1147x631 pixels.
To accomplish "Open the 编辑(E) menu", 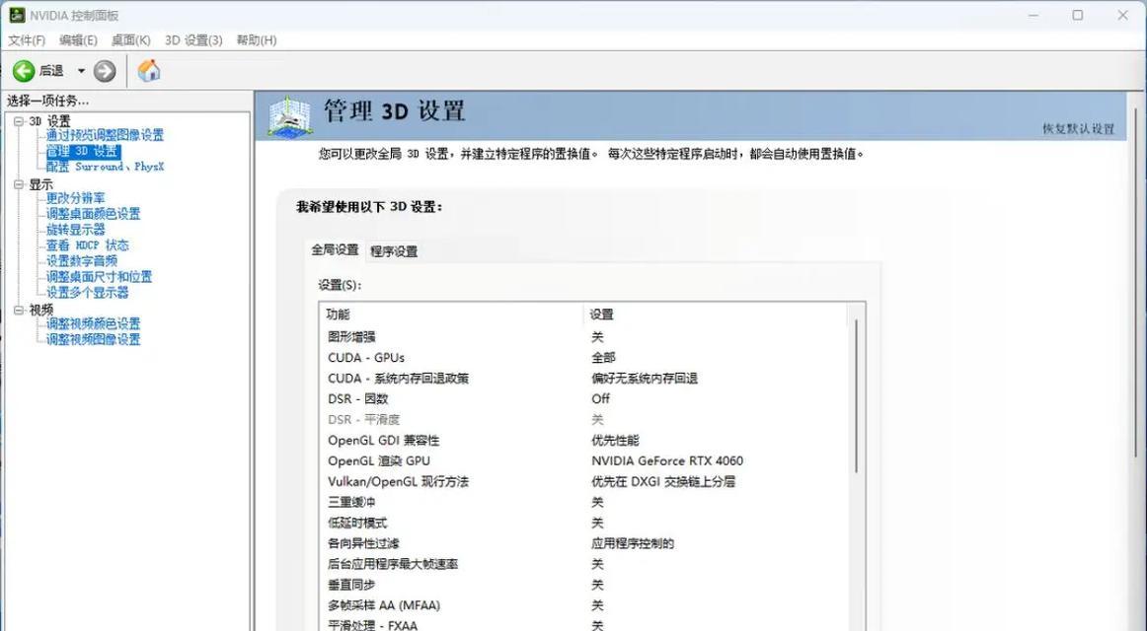I will click(x=78, y=40).
